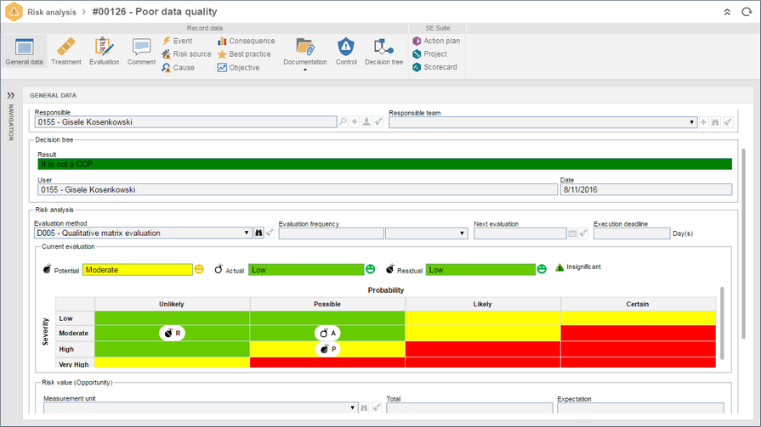Select the Event item in the ribbon

pyautogui.click(x=177, y=41)
